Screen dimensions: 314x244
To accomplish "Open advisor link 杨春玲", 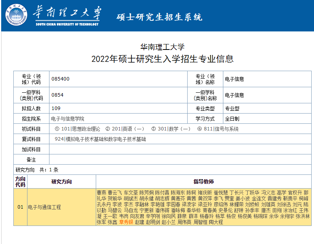I will pyautogui.click(x=206, y=216).
